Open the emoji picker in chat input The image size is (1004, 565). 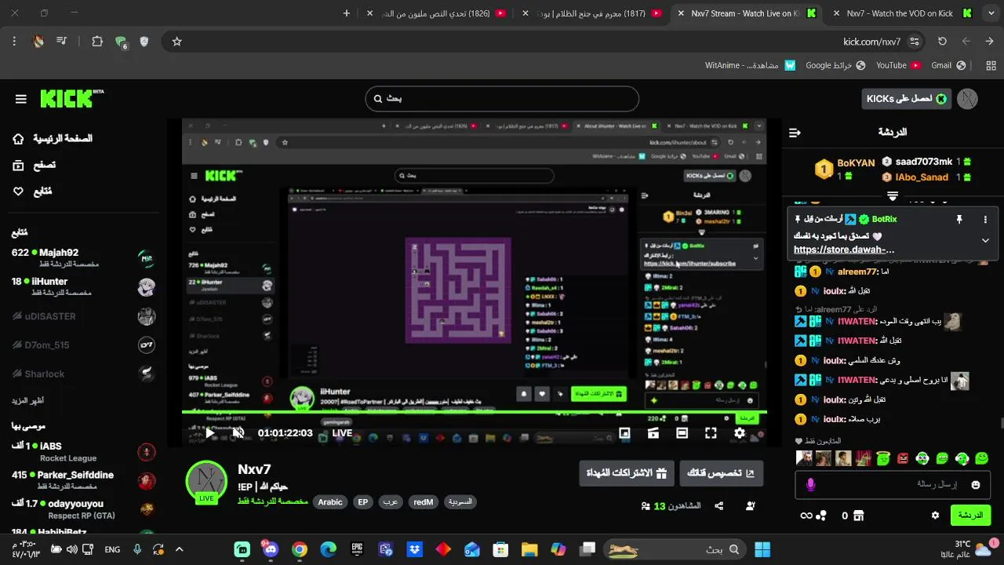pos(976,485)
